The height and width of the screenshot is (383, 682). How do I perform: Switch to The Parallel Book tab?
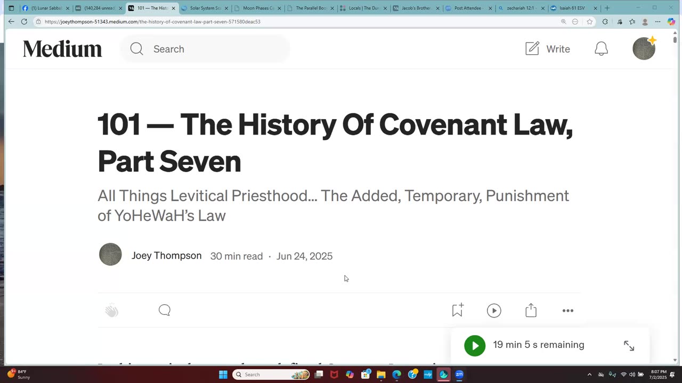click(311, 8)
